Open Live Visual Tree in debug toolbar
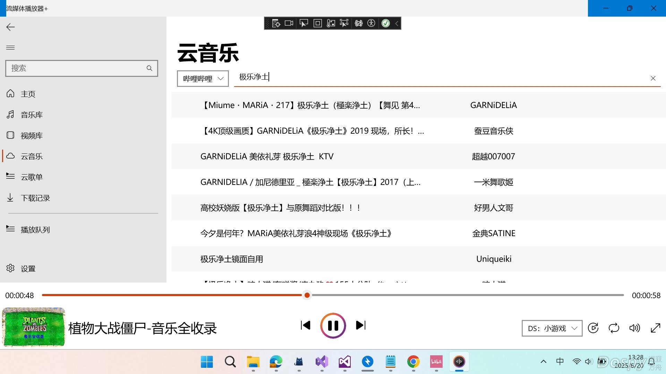The image size is (666, 374). tap(276, 23)
